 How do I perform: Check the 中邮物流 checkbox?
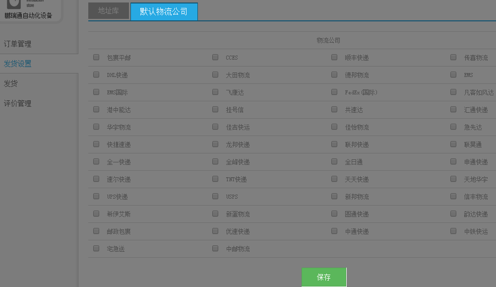(x=215, y=249)
